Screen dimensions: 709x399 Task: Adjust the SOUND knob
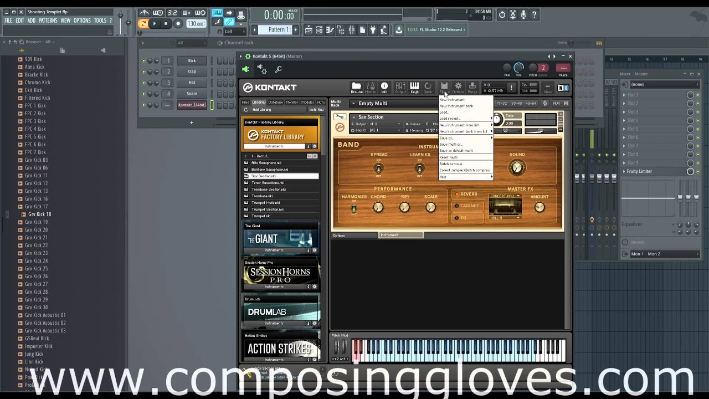click(x=517, y=167)
